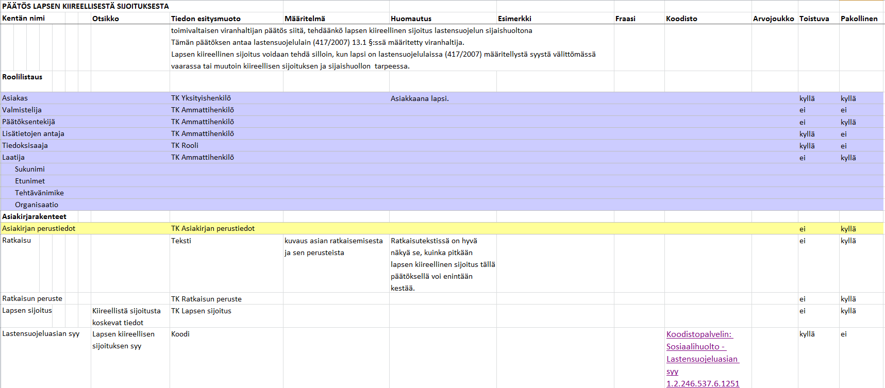Select the 'Organisaatio' indented cell

[37, 205]
